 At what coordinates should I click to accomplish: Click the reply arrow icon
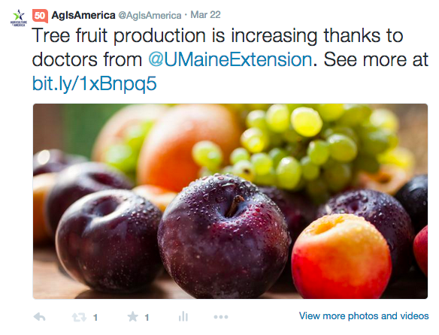(x=40, y=317)
